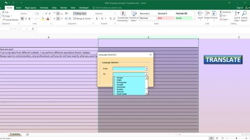Activate the Format Painter brush
The image size is (250, 140).
point(4,20)
